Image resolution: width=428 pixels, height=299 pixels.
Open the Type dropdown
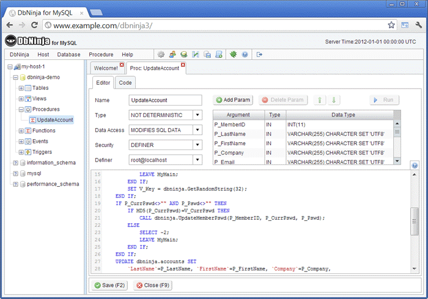[x=197, y=115]
